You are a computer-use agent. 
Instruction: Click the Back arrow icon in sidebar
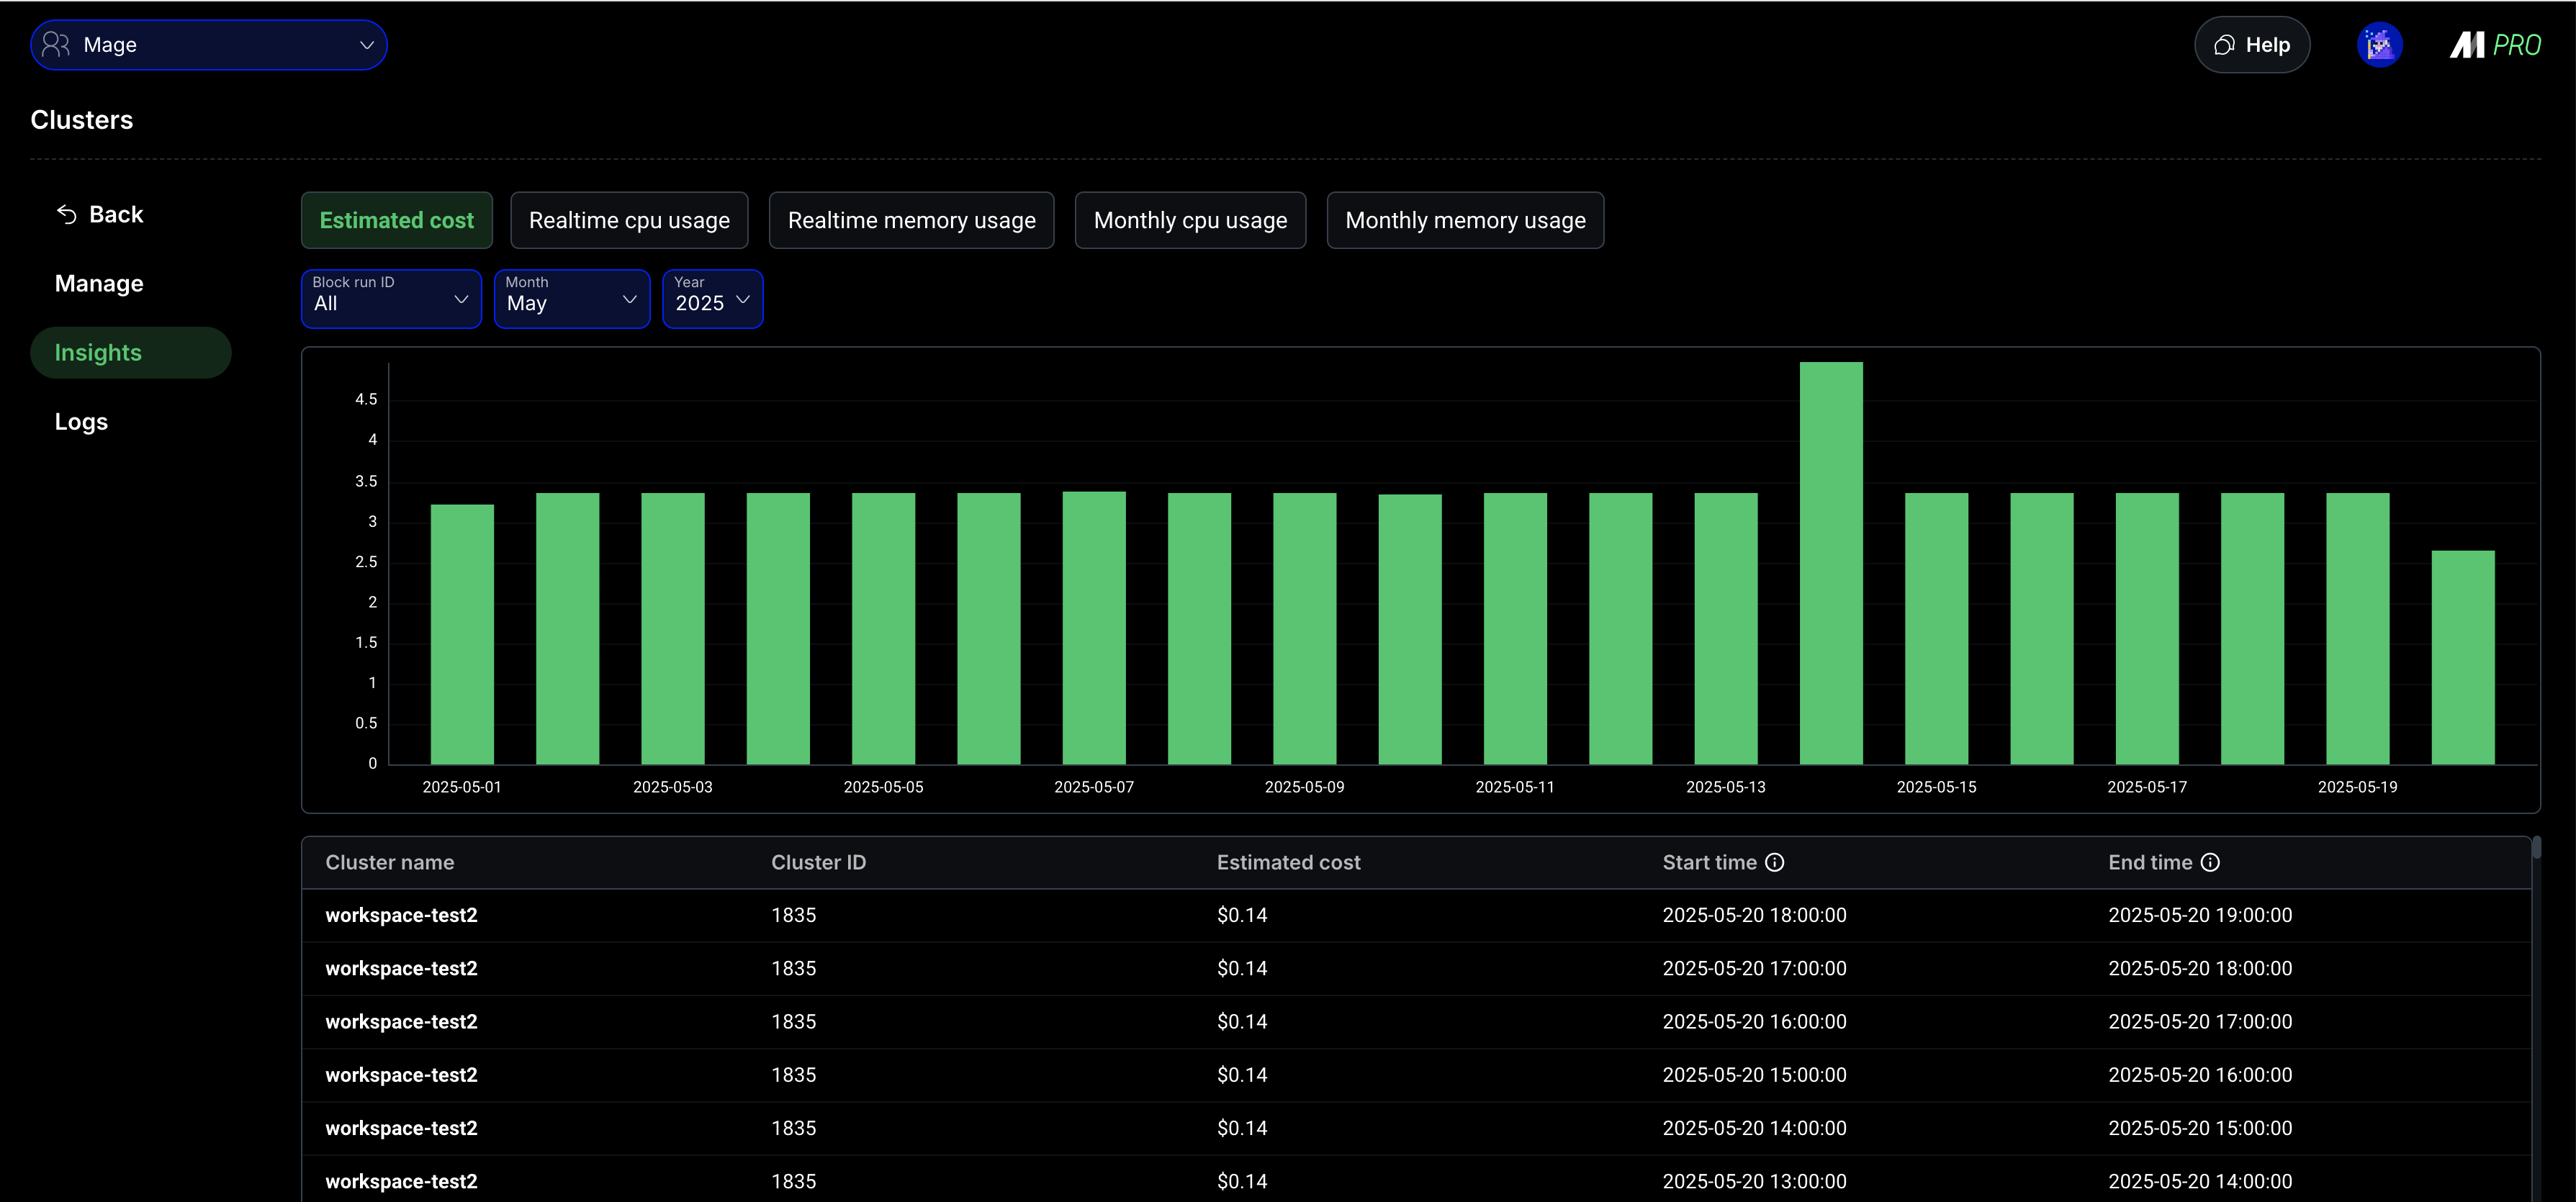[x=67, y=215]
